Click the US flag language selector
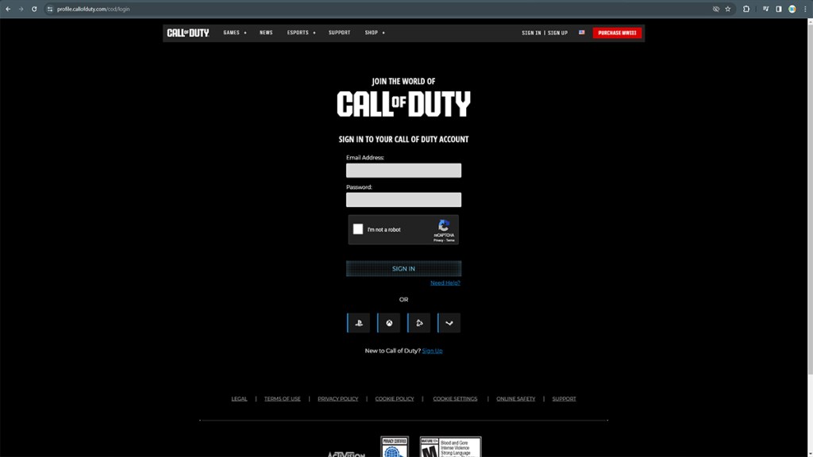The width and height of the screenshot is (813, 457). 581,33
